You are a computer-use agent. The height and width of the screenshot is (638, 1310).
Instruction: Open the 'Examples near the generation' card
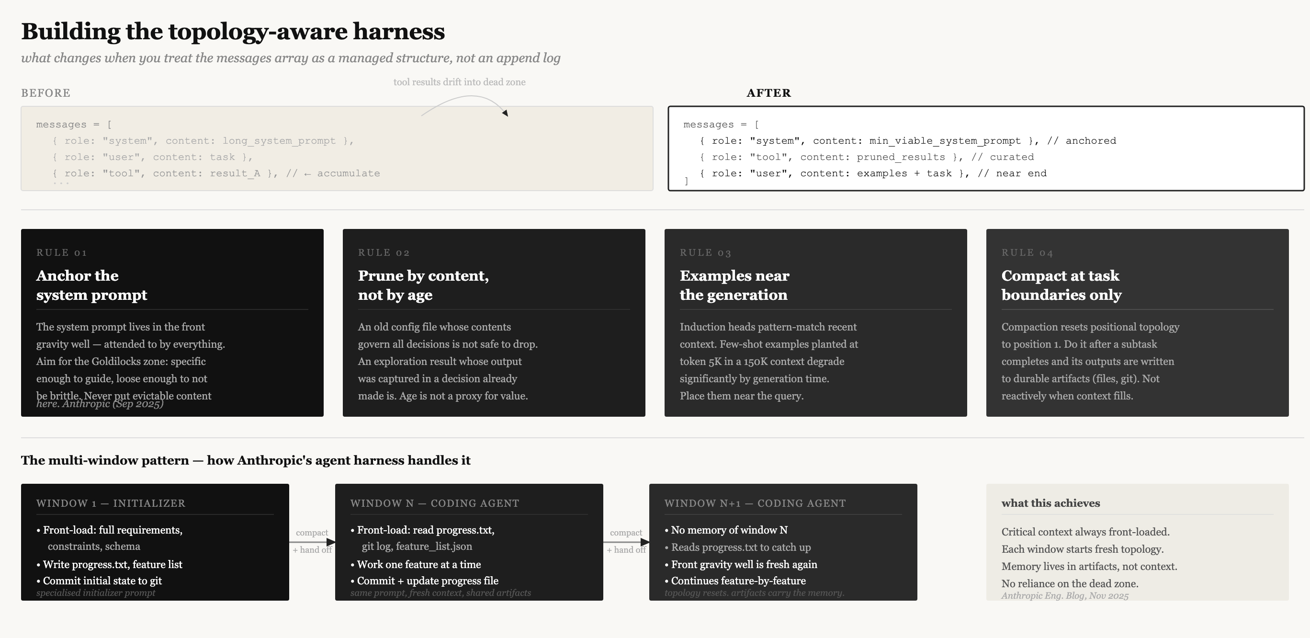point(815,322)
